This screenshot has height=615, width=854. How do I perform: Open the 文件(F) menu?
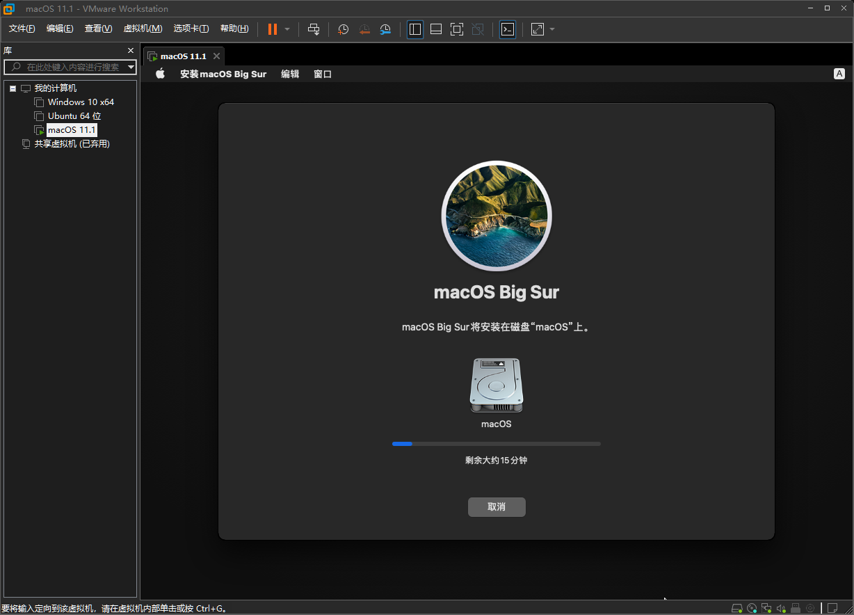pos(22,29)
